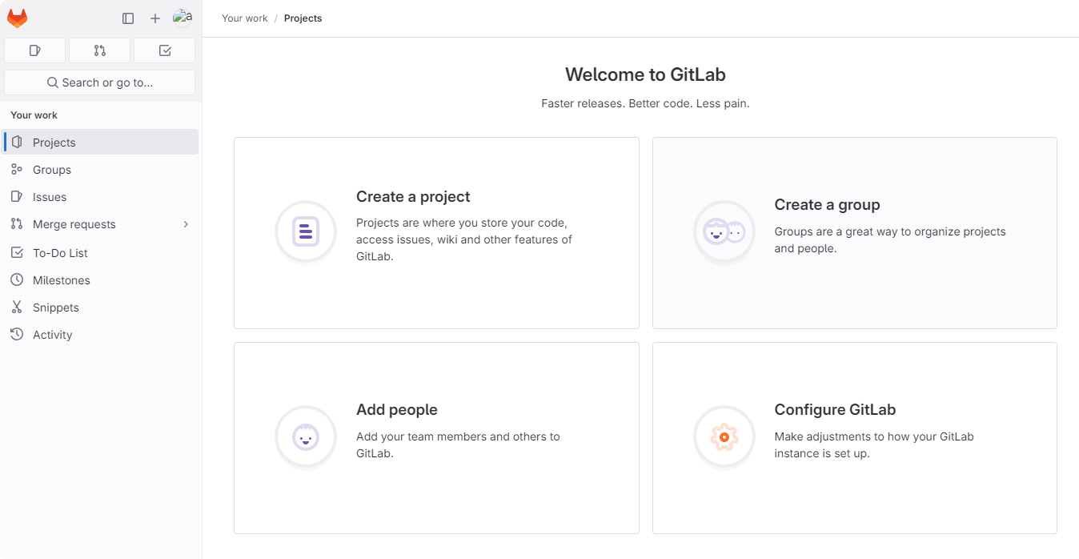This screenshot has width=1079, height=559.
Task: Click the Configure GitLab gear icon
Action: (x=724, y=436)
